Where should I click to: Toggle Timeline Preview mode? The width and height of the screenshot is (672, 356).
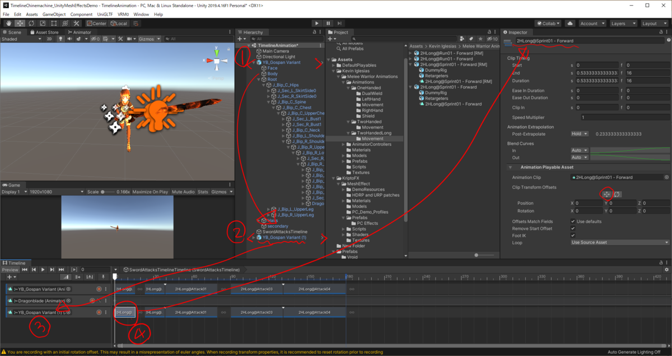click(10, 270)
